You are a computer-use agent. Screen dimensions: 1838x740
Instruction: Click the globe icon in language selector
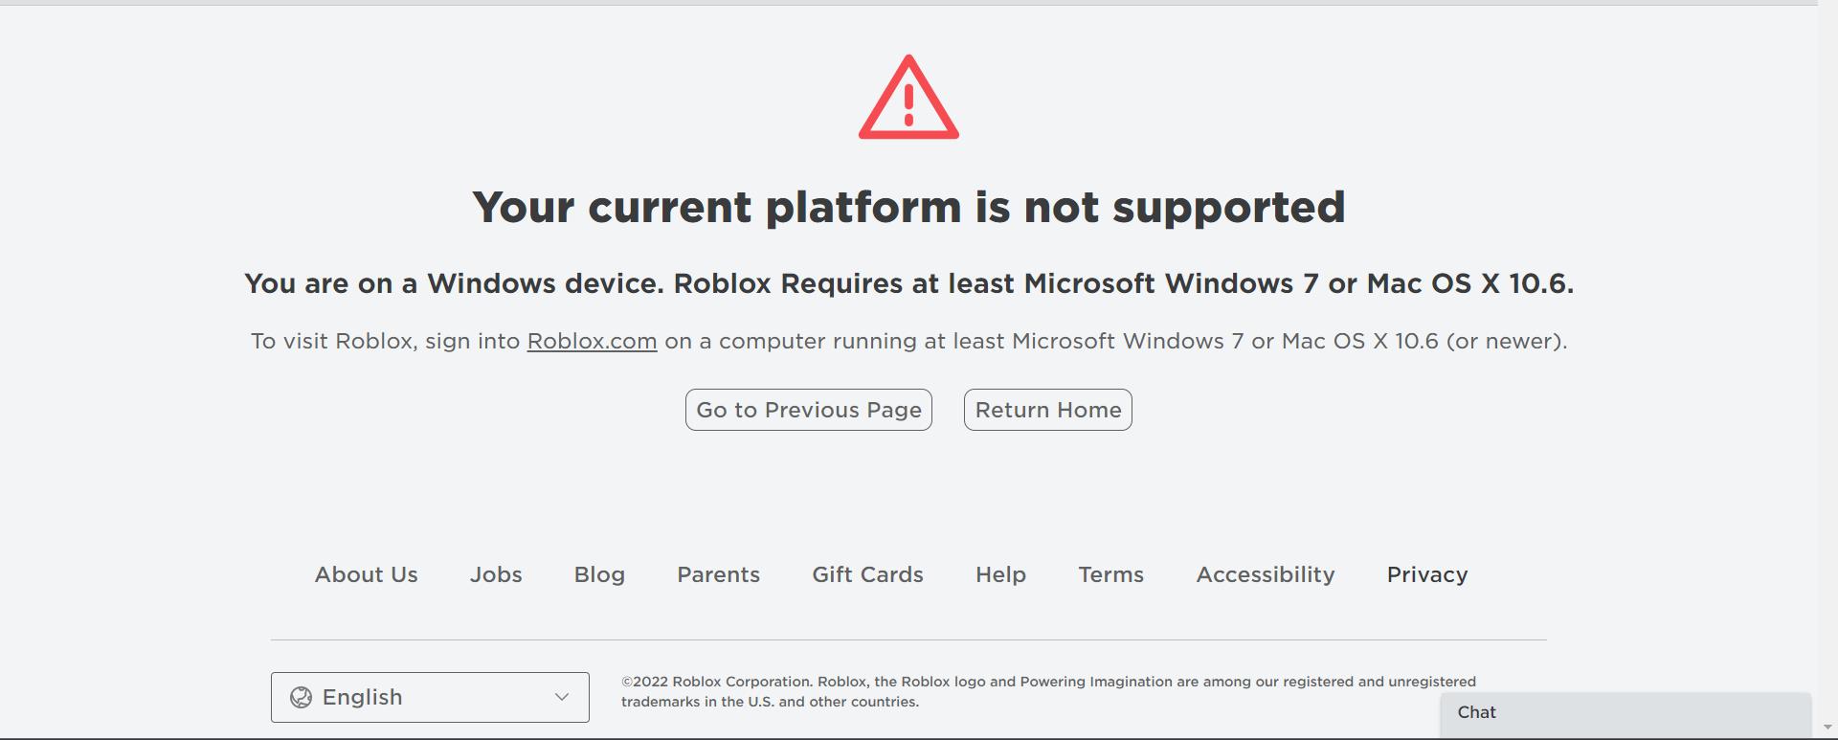click(301, 697)
